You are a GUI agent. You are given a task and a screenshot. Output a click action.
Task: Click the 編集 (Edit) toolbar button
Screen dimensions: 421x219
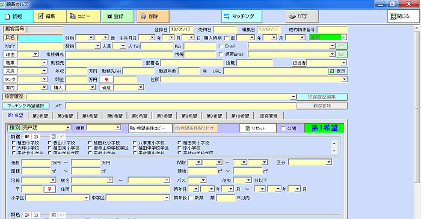click(x=50, y=16)
